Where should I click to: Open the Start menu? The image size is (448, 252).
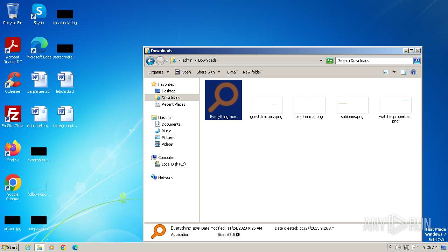[10, 247]
